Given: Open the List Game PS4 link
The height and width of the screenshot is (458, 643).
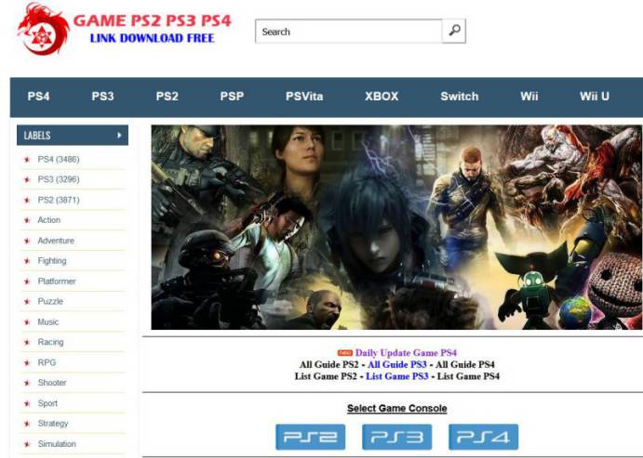Looking at the screenshot, I should (x=468, y=376).
